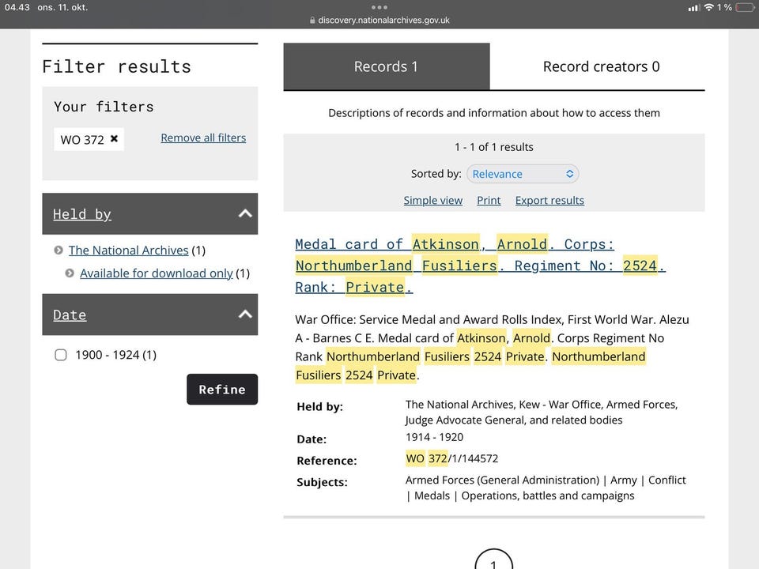Screen dimensions: 759x569
Task: Remove the WO 372 filter with the X icon
Action: [x=114, y=138]
